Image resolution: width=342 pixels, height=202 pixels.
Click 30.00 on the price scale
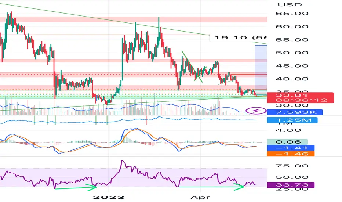click(292, 105)
